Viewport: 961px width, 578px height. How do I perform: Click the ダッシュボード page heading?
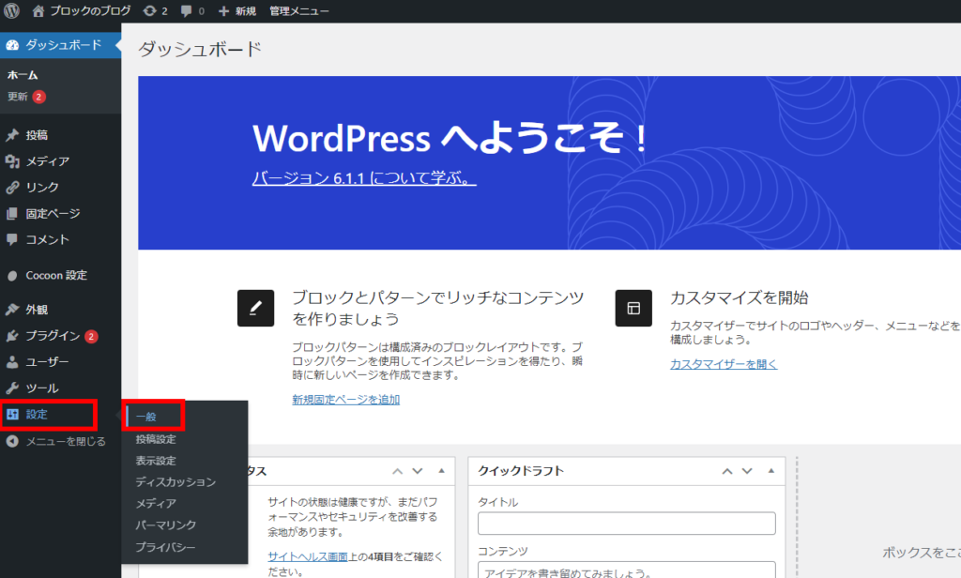pos(201,49)
